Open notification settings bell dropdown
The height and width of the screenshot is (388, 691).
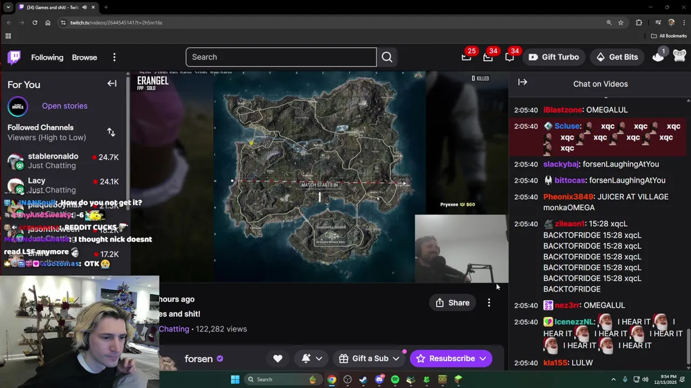[311, 358]
